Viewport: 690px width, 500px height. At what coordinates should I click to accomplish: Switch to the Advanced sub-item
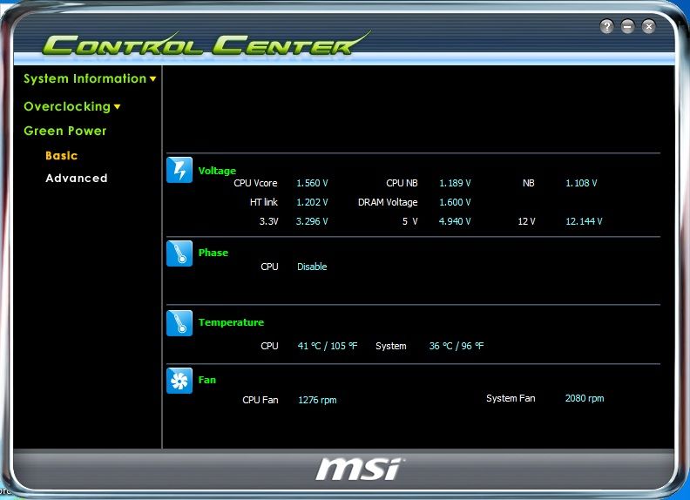(x=77, y=178)
